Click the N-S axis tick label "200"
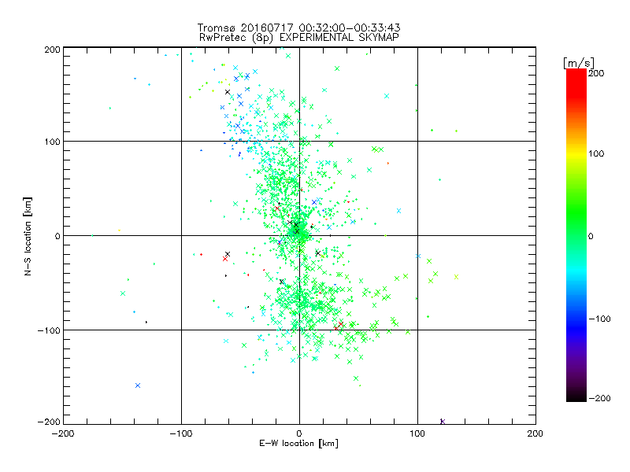This screenshot has height=472, width=630. [52, 50]
